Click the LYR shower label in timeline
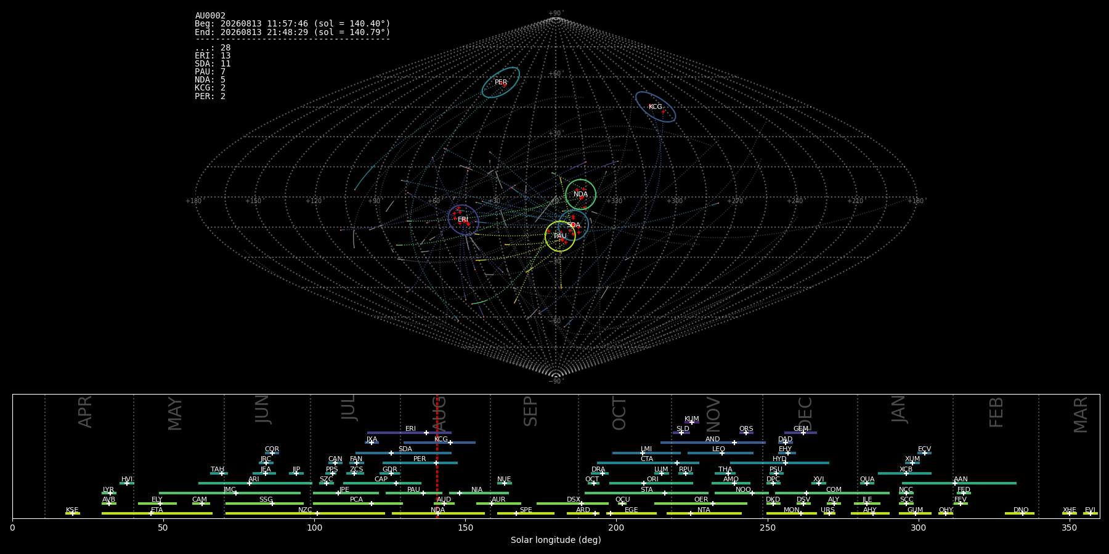The height and width of the screenshot is (554, 1109). click(x=108, y=490)
